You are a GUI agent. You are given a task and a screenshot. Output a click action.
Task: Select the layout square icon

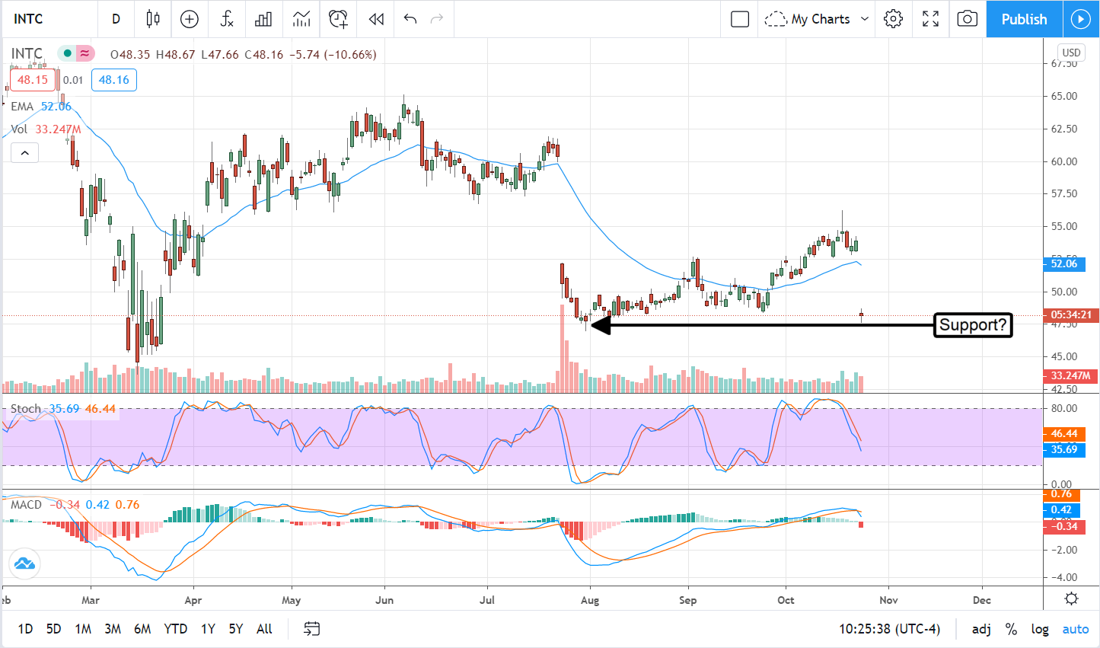pyautogui.click(x=740, y=19)
